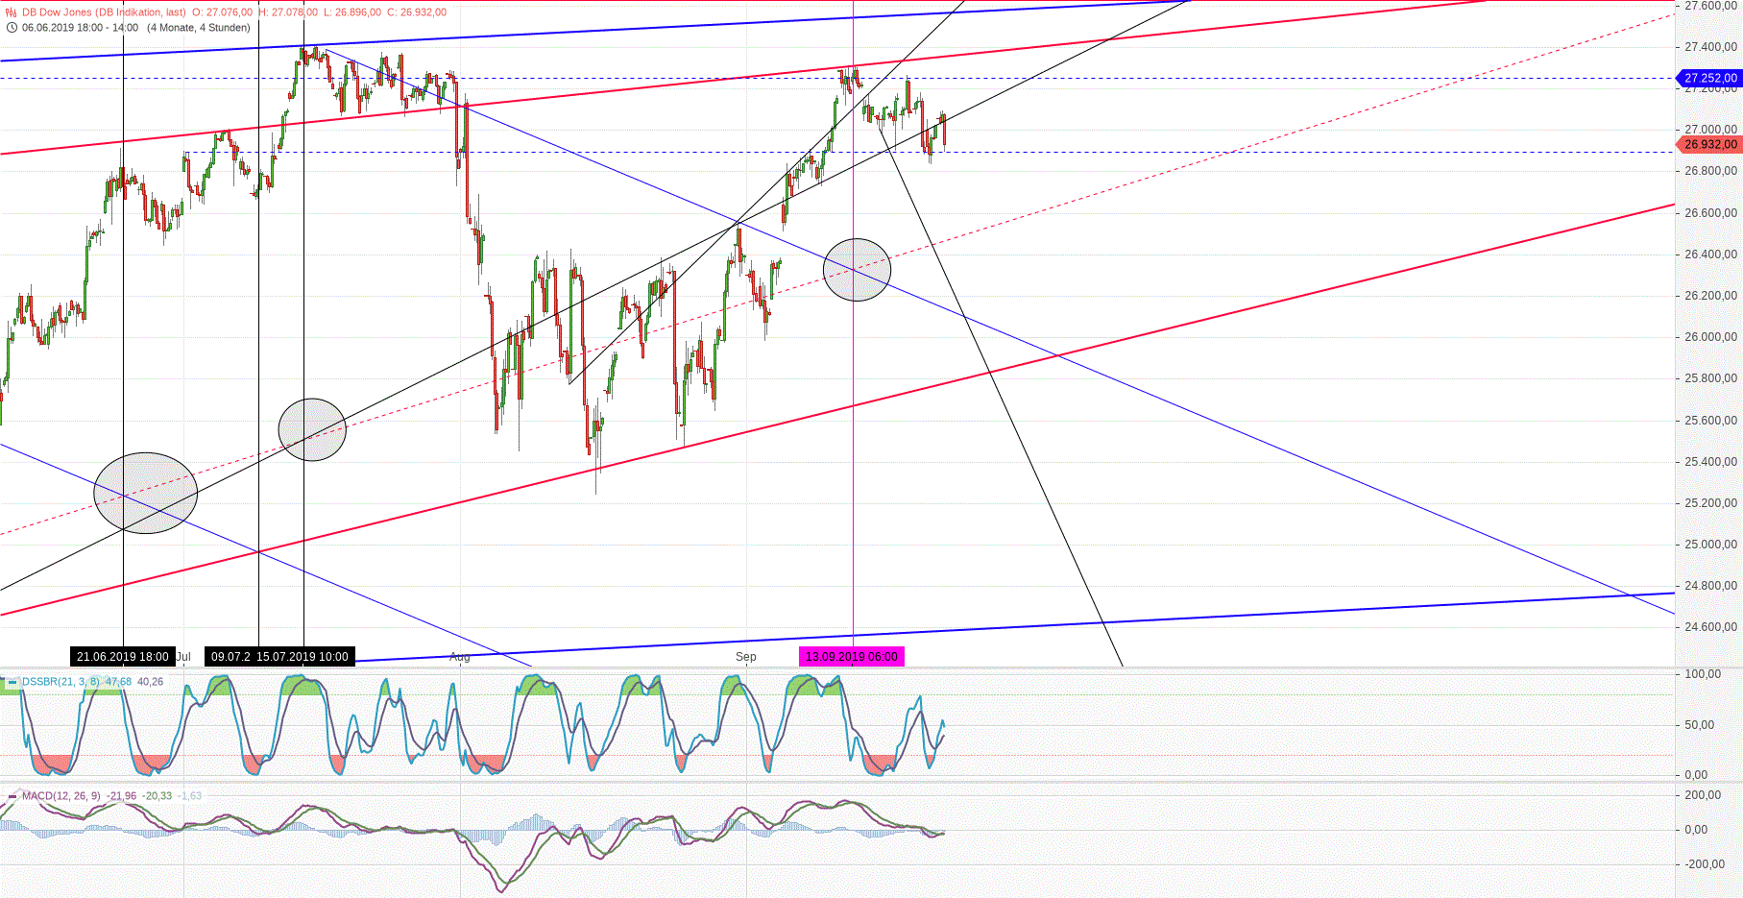Click the -200,00 label on the MACD axis
The width and height of the screenshot is (1743, 898).
click(x=1703, y=864)
